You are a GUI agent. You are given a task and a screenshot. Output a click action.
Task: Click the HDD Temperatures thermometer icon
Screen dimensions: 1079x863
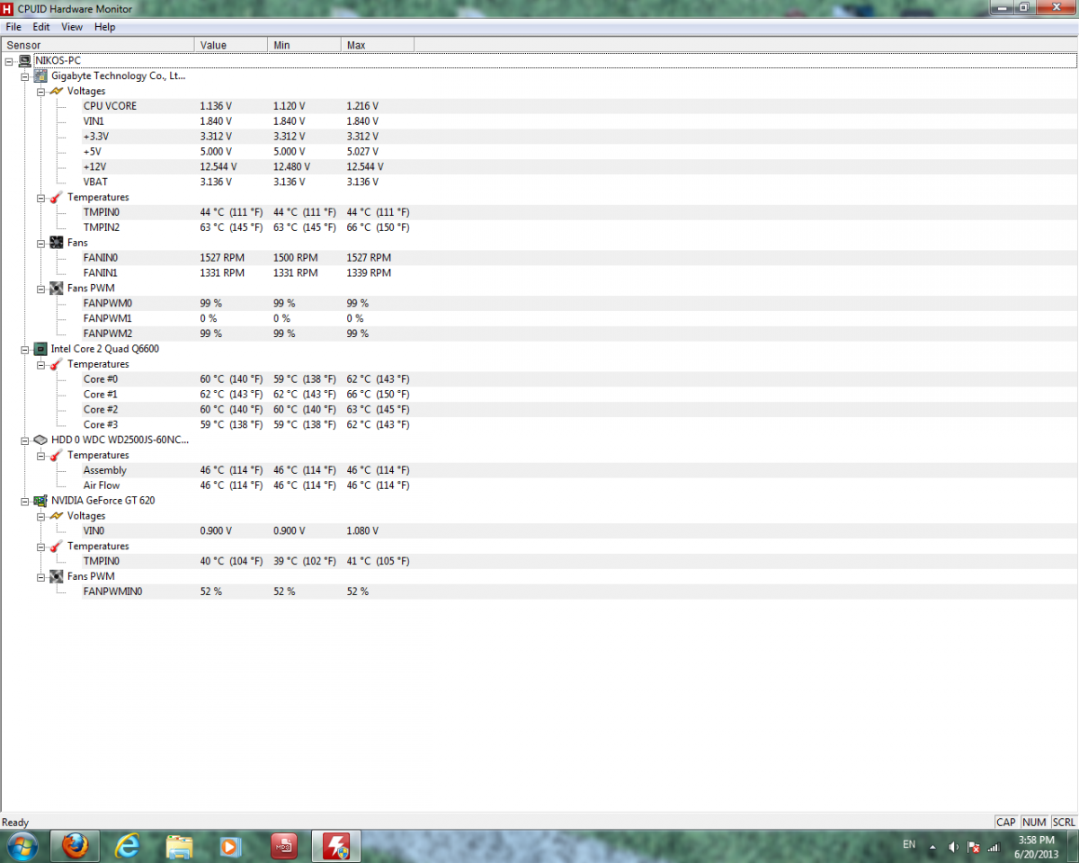point(57,456)
